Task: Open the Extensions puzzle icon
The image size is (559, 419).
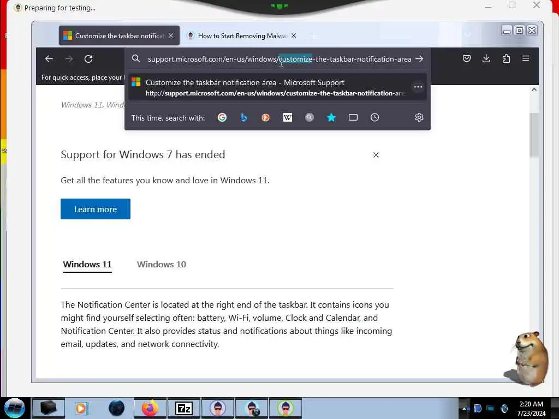Action: coord(506,58)
